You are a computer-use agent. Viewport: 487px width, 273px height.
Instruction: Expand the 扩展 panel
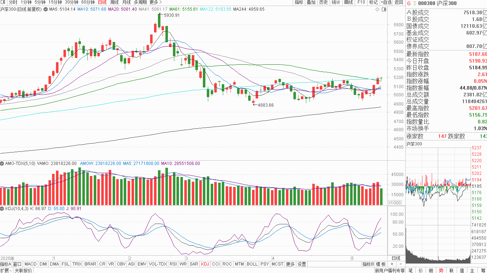tap(6, 270)
